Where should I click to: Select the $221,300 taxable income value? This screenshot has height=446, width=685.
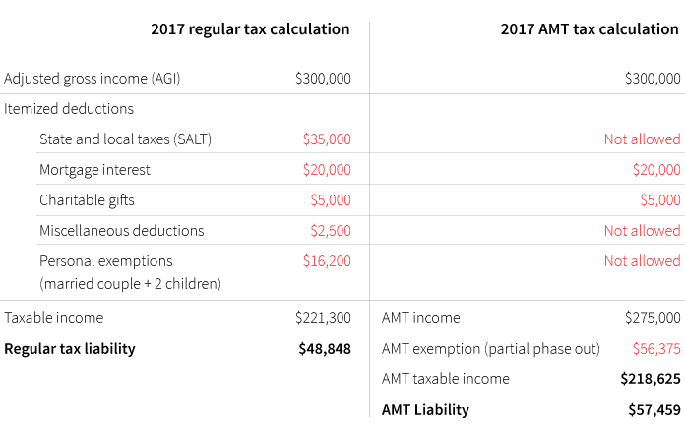pyautogui.click(x=323, y=318)
